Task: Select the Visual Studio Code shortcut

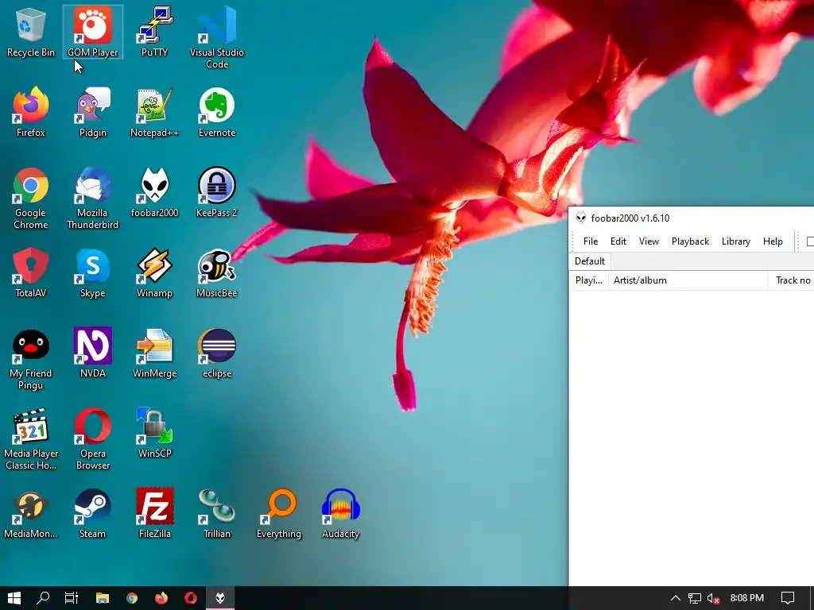Action: [x=217, y=37]
